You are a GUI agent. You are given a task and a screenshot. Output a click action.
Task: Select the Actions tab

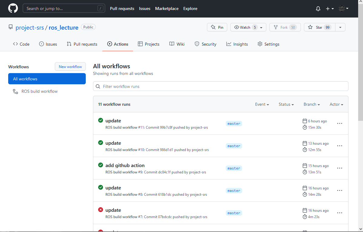click(x=118, y=44)
